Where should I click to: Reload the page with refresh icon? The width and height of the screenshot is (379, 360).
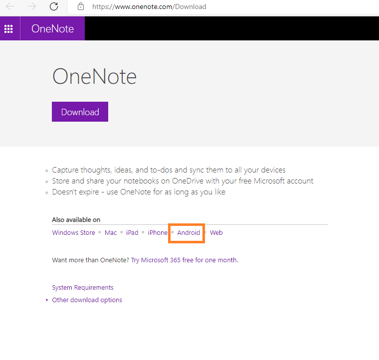point(54,6)
